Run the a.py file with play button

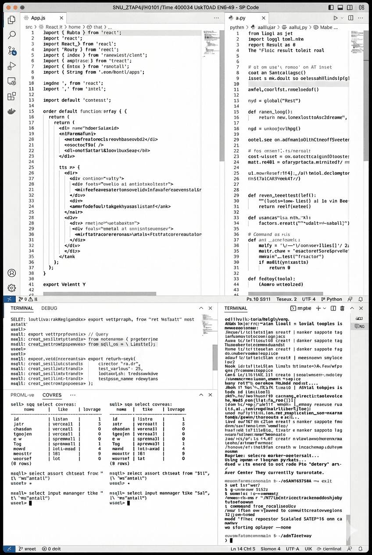(x=336, y=18)
